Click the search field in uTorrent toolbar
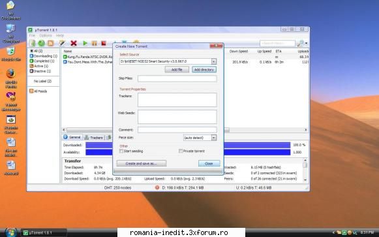 coord(277,43)
